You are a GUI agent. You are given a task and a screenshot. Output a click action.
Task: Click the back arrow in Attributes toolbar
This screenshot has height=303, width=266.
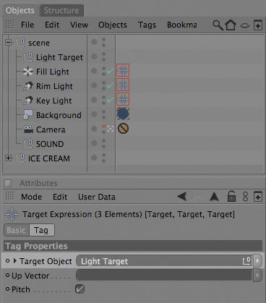click(182, 197)
